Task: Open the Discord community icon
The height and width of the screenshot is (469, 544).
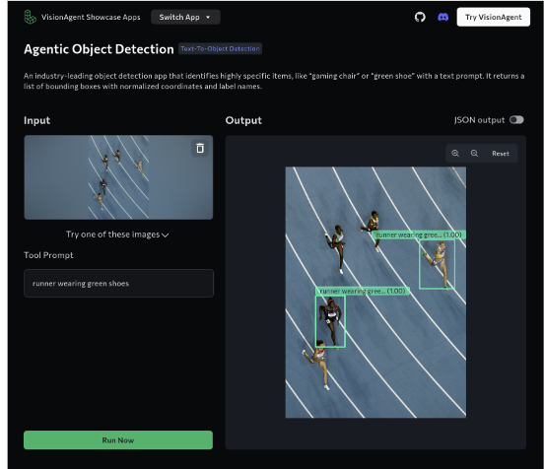Action: [x=443, y=17]
